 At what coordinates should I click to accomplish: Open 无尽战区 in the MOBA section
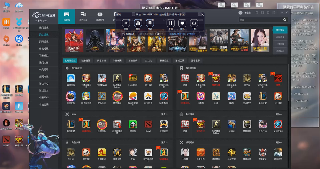coord(164,124)
